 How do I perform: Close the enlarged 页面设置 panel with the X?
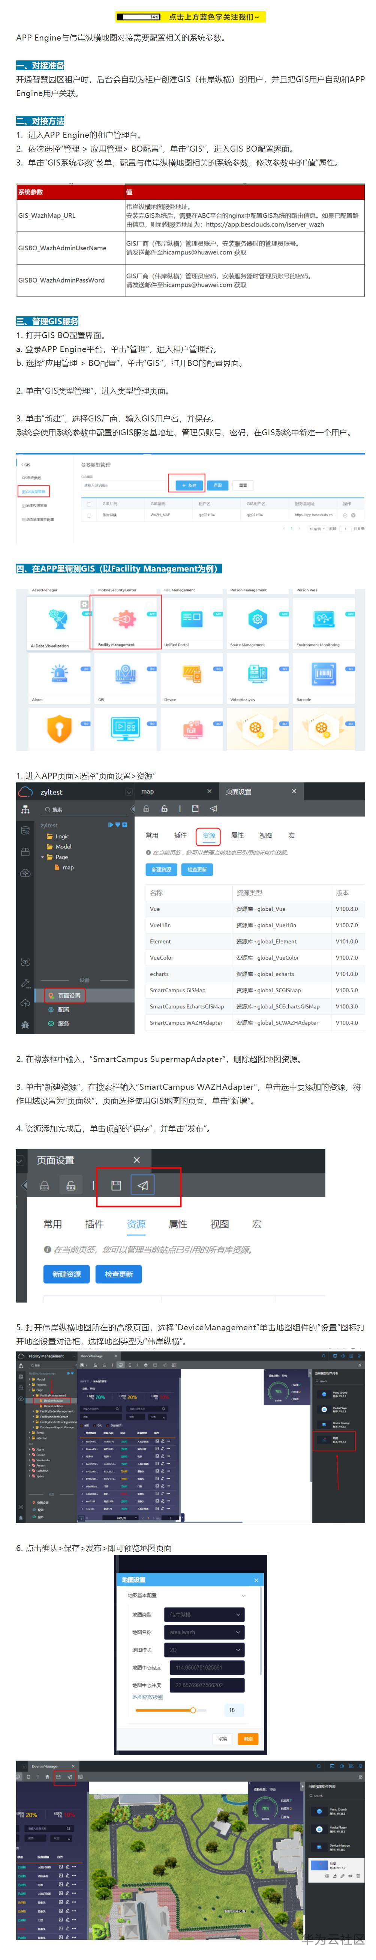coord(137,1160)
